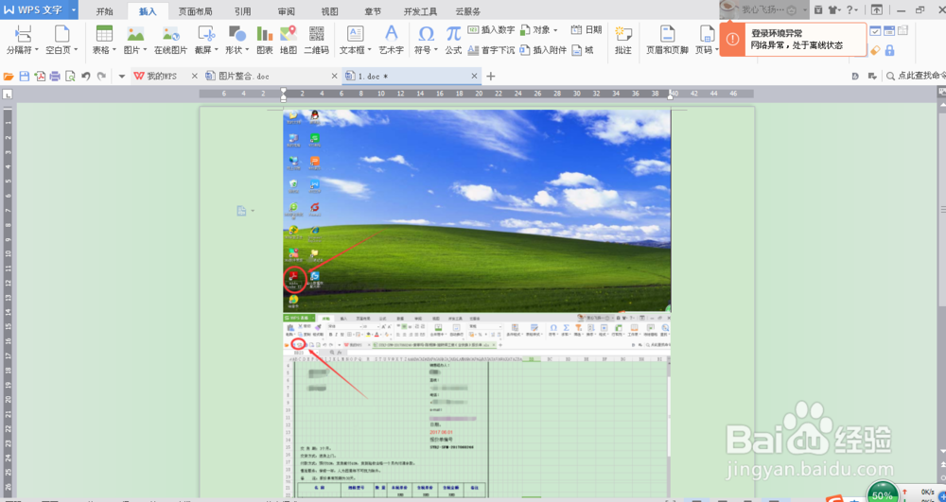The width and height of the screenshot is (946, 502).
Task: Expand the 截屏 dropdown arrow
Action: (x=218, y=51)
